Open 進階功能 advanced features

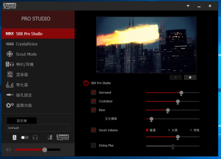38,106
